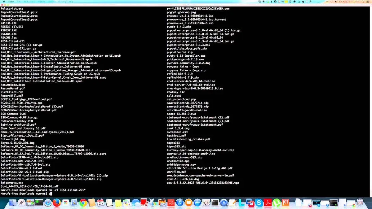372x209 pixels.
Task: Click SSHConnectionKey.PEM in the listing
Action: [17, 121]
